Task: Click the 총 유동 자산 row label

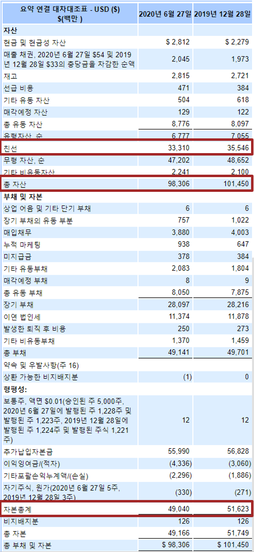Action: [23, 125]
